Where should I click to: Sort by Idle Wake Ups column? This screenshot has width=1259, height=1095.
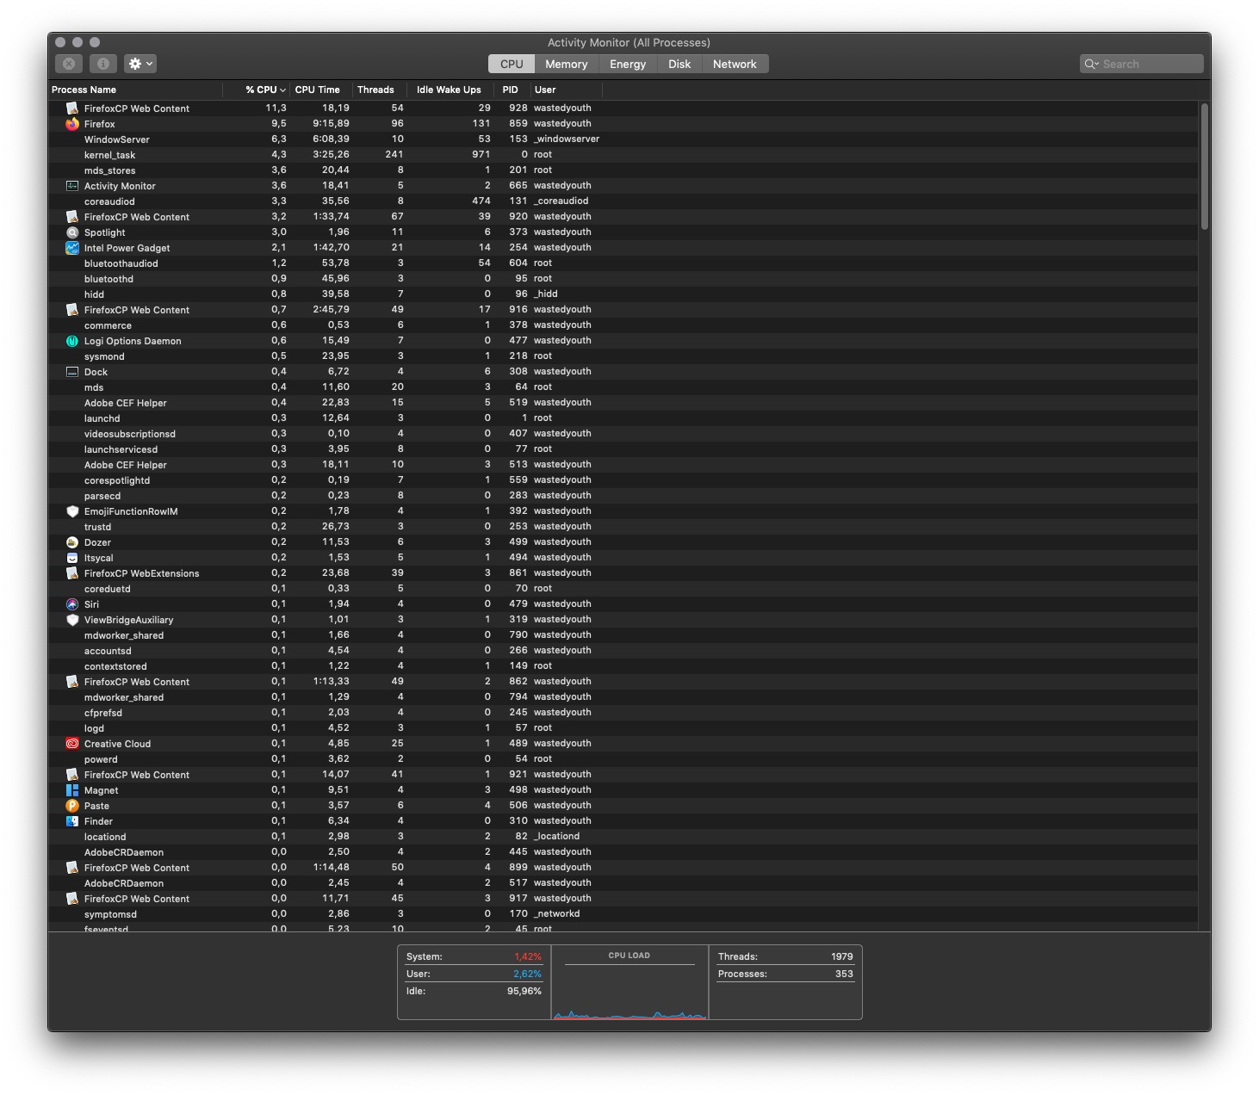pos(449,90)
